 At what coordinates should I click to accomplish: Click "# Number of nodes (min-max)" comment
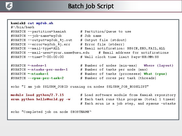109,65
